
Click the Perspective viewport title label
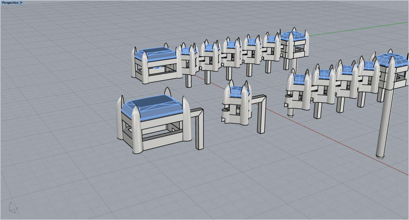10,3
